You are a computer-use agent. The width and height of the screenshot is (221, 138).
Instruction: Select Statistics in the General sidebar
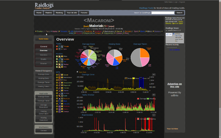(x=44, y=55)
